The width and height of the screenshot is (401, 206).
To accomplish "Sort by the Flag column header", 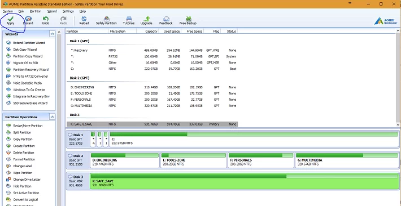I will (x=212, y=31).
